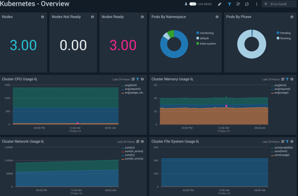Show info for Pods By Namespace panel
The width and height of the screenshot is (298, 196).
[x=217, y=17]
